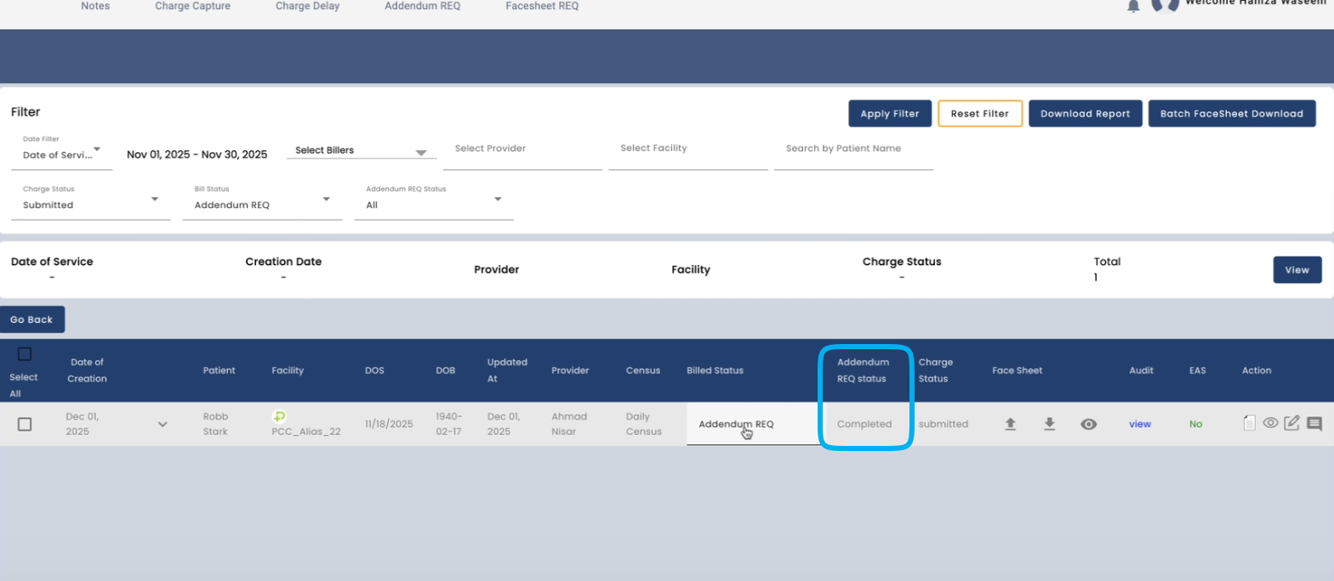
Task: Open the Select Billers dropdown
Action: coord(362,150)
